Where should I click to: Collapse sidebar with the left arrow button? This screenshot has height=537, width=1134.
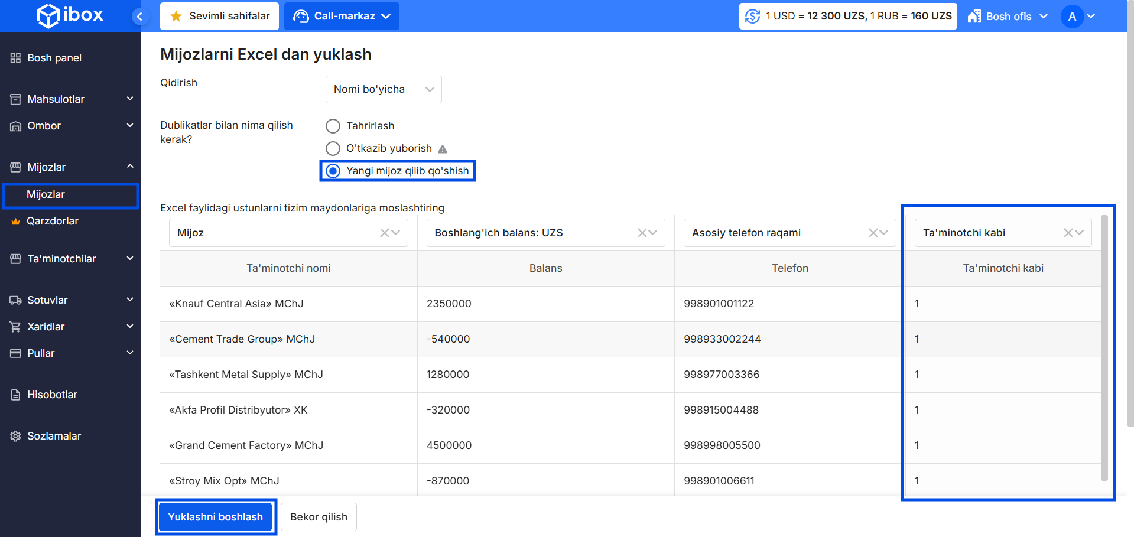point(139,17)
